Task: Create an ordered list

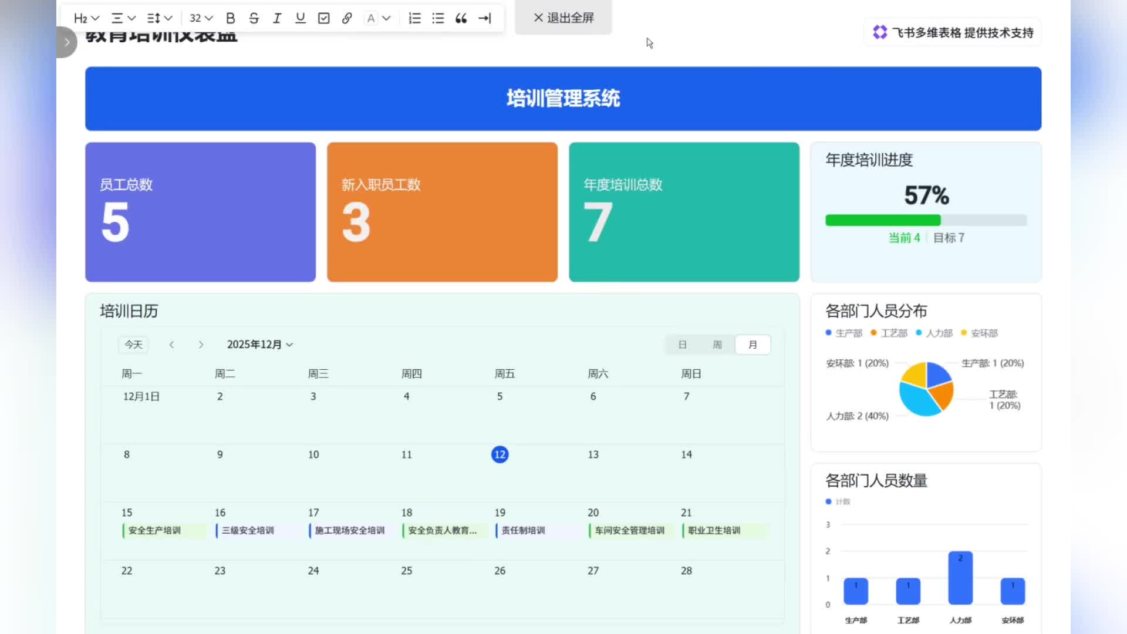Action: (414, 18)
